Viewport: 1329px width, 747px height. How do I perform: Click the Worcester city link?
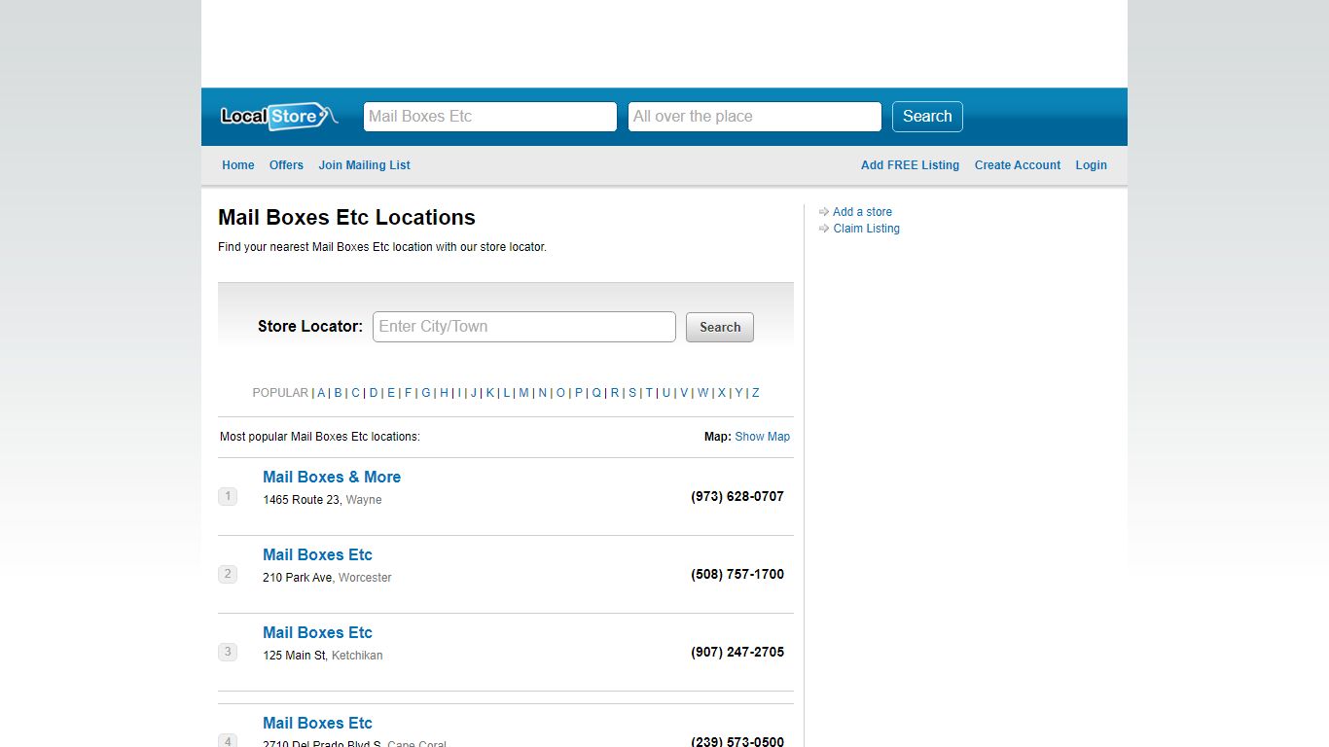coord(365,578)
